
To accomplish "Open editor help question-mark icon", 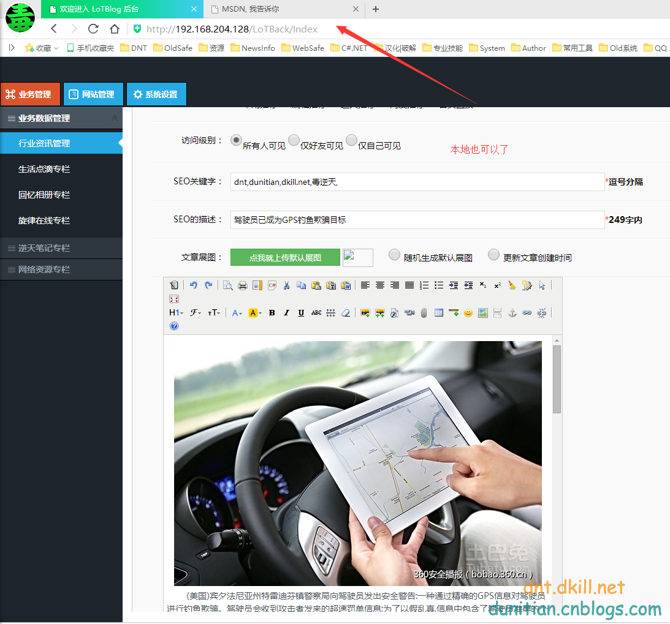I will pyautogui.click(x=174, y=326).
